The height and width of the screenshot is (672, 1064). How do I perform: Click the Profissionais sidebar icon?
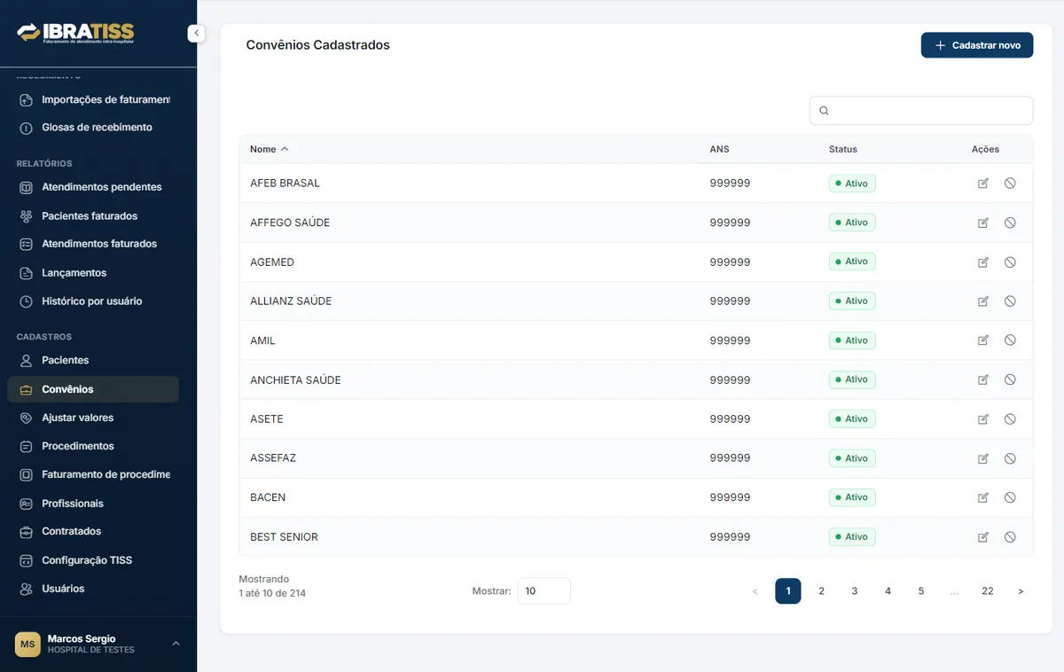(x=26, y=504)
